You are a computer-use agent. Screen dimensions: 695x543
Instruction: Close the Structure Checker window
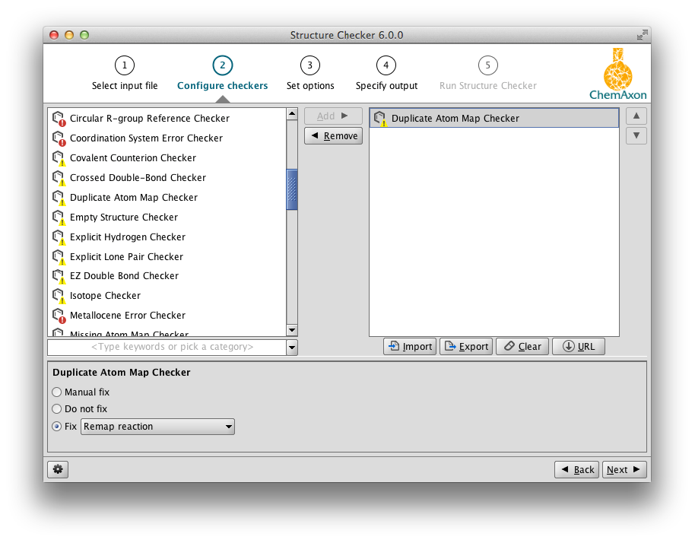(x=54, y=35)
